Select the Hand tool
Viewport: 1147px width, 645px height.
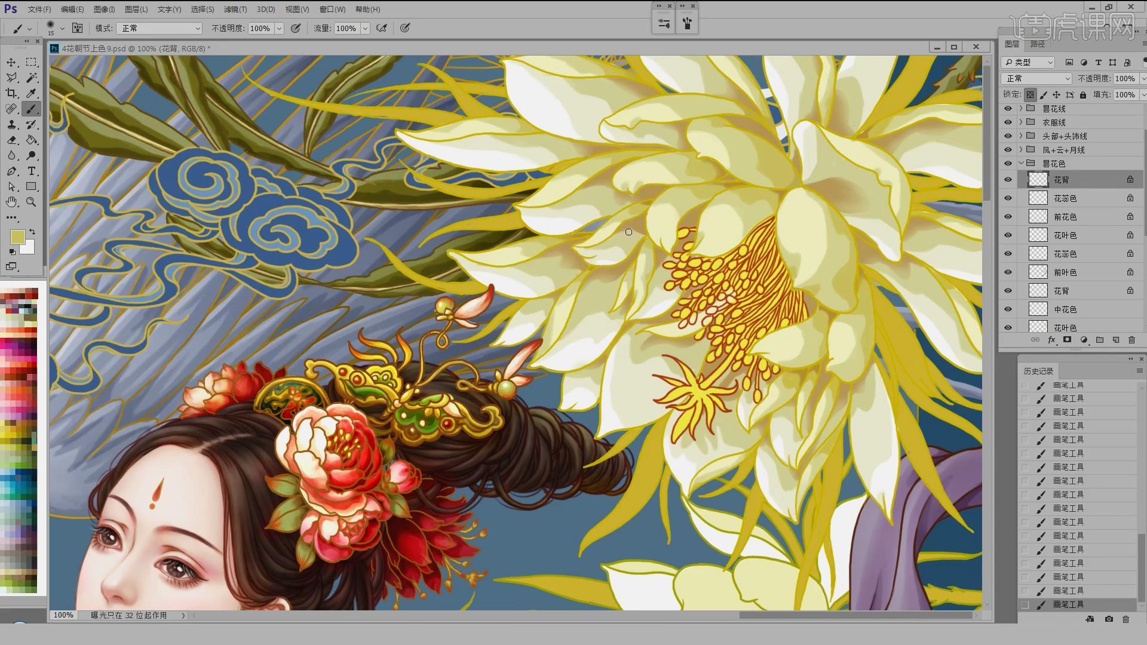(x=11, y=202)
